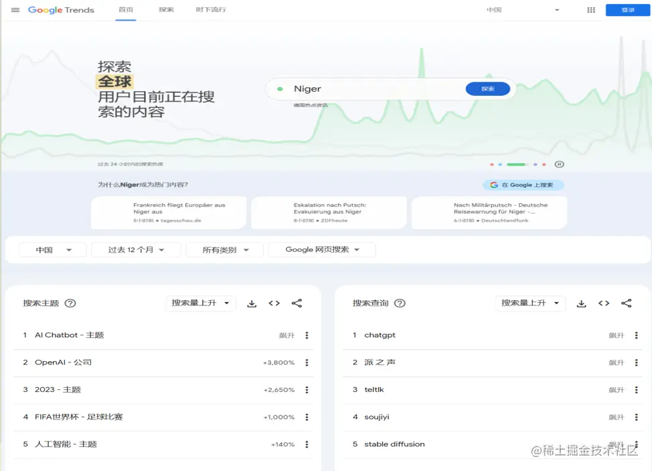Open more options for FIFA世界杯 row
This screenshot has width=652, height=471.
point(307,417)
